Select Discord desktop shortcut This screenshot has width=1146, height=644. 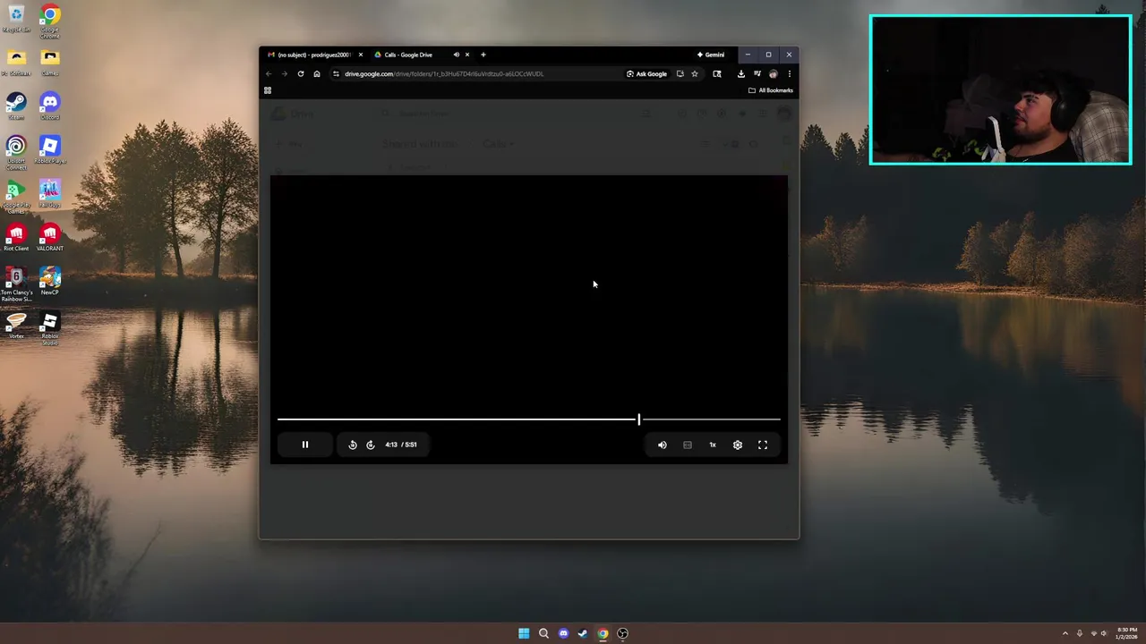point(49,106)
